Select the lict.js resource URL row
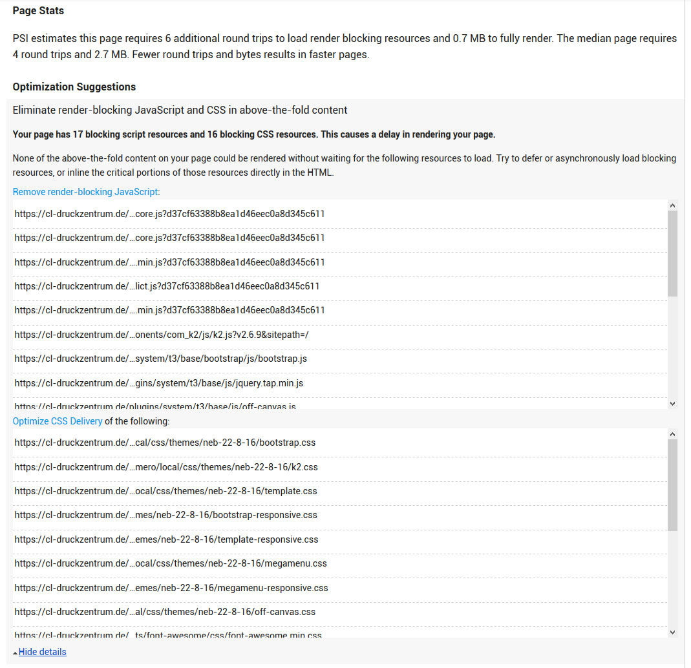The image size is (691, 668). 167,286
